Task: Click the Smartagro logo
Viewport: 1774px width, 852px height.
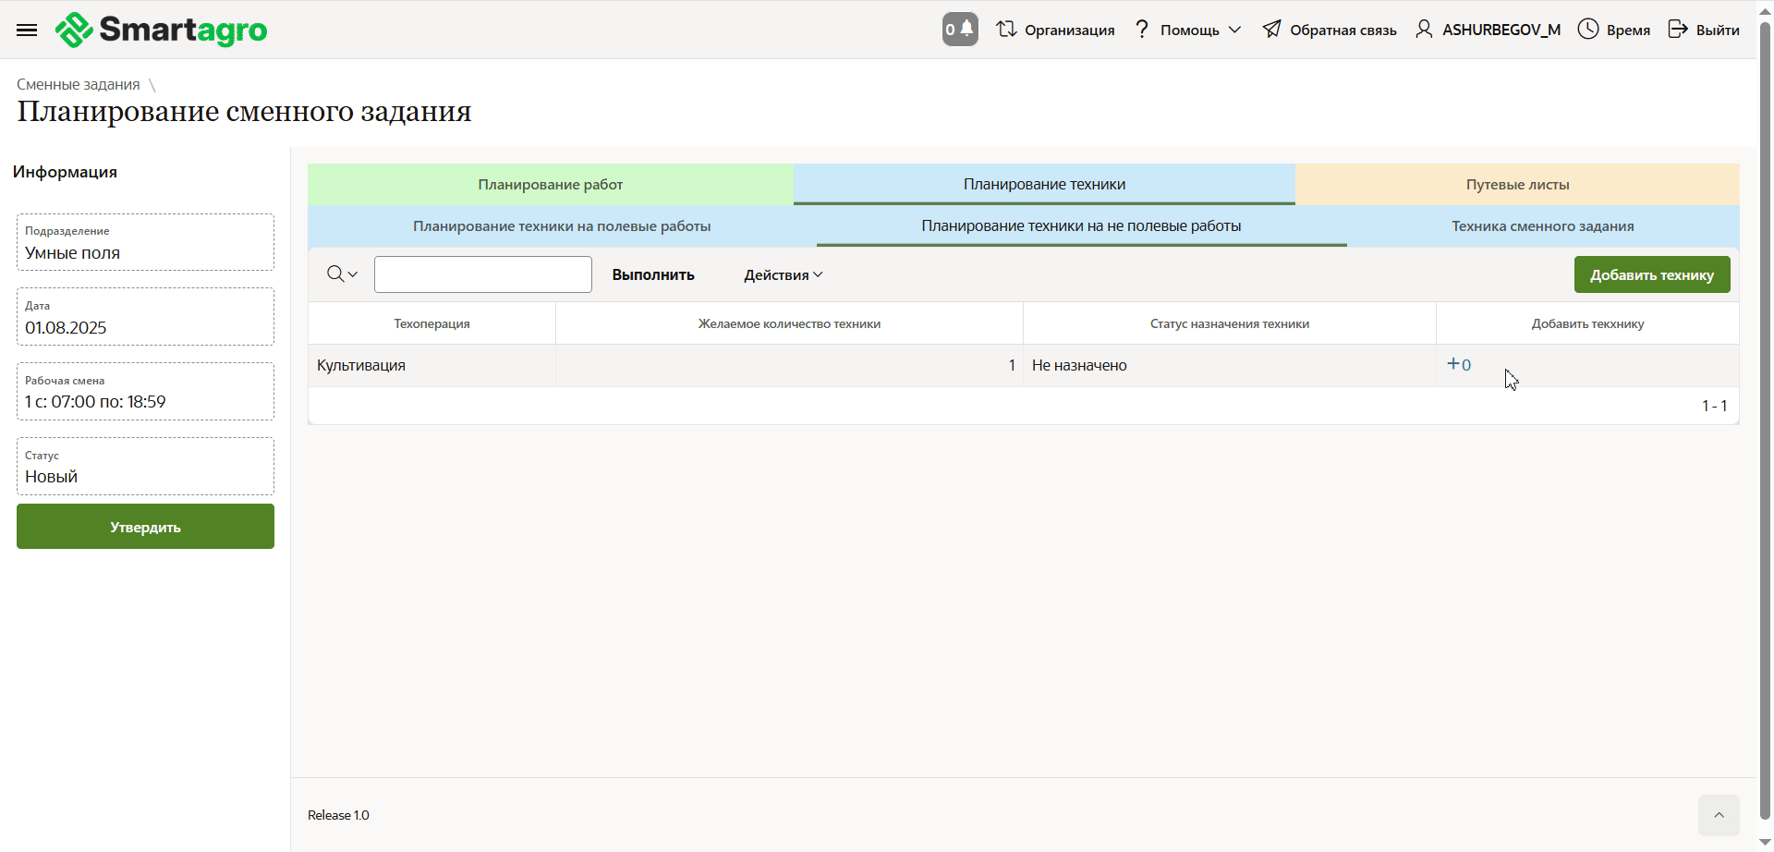Action: tap(162, 30)
